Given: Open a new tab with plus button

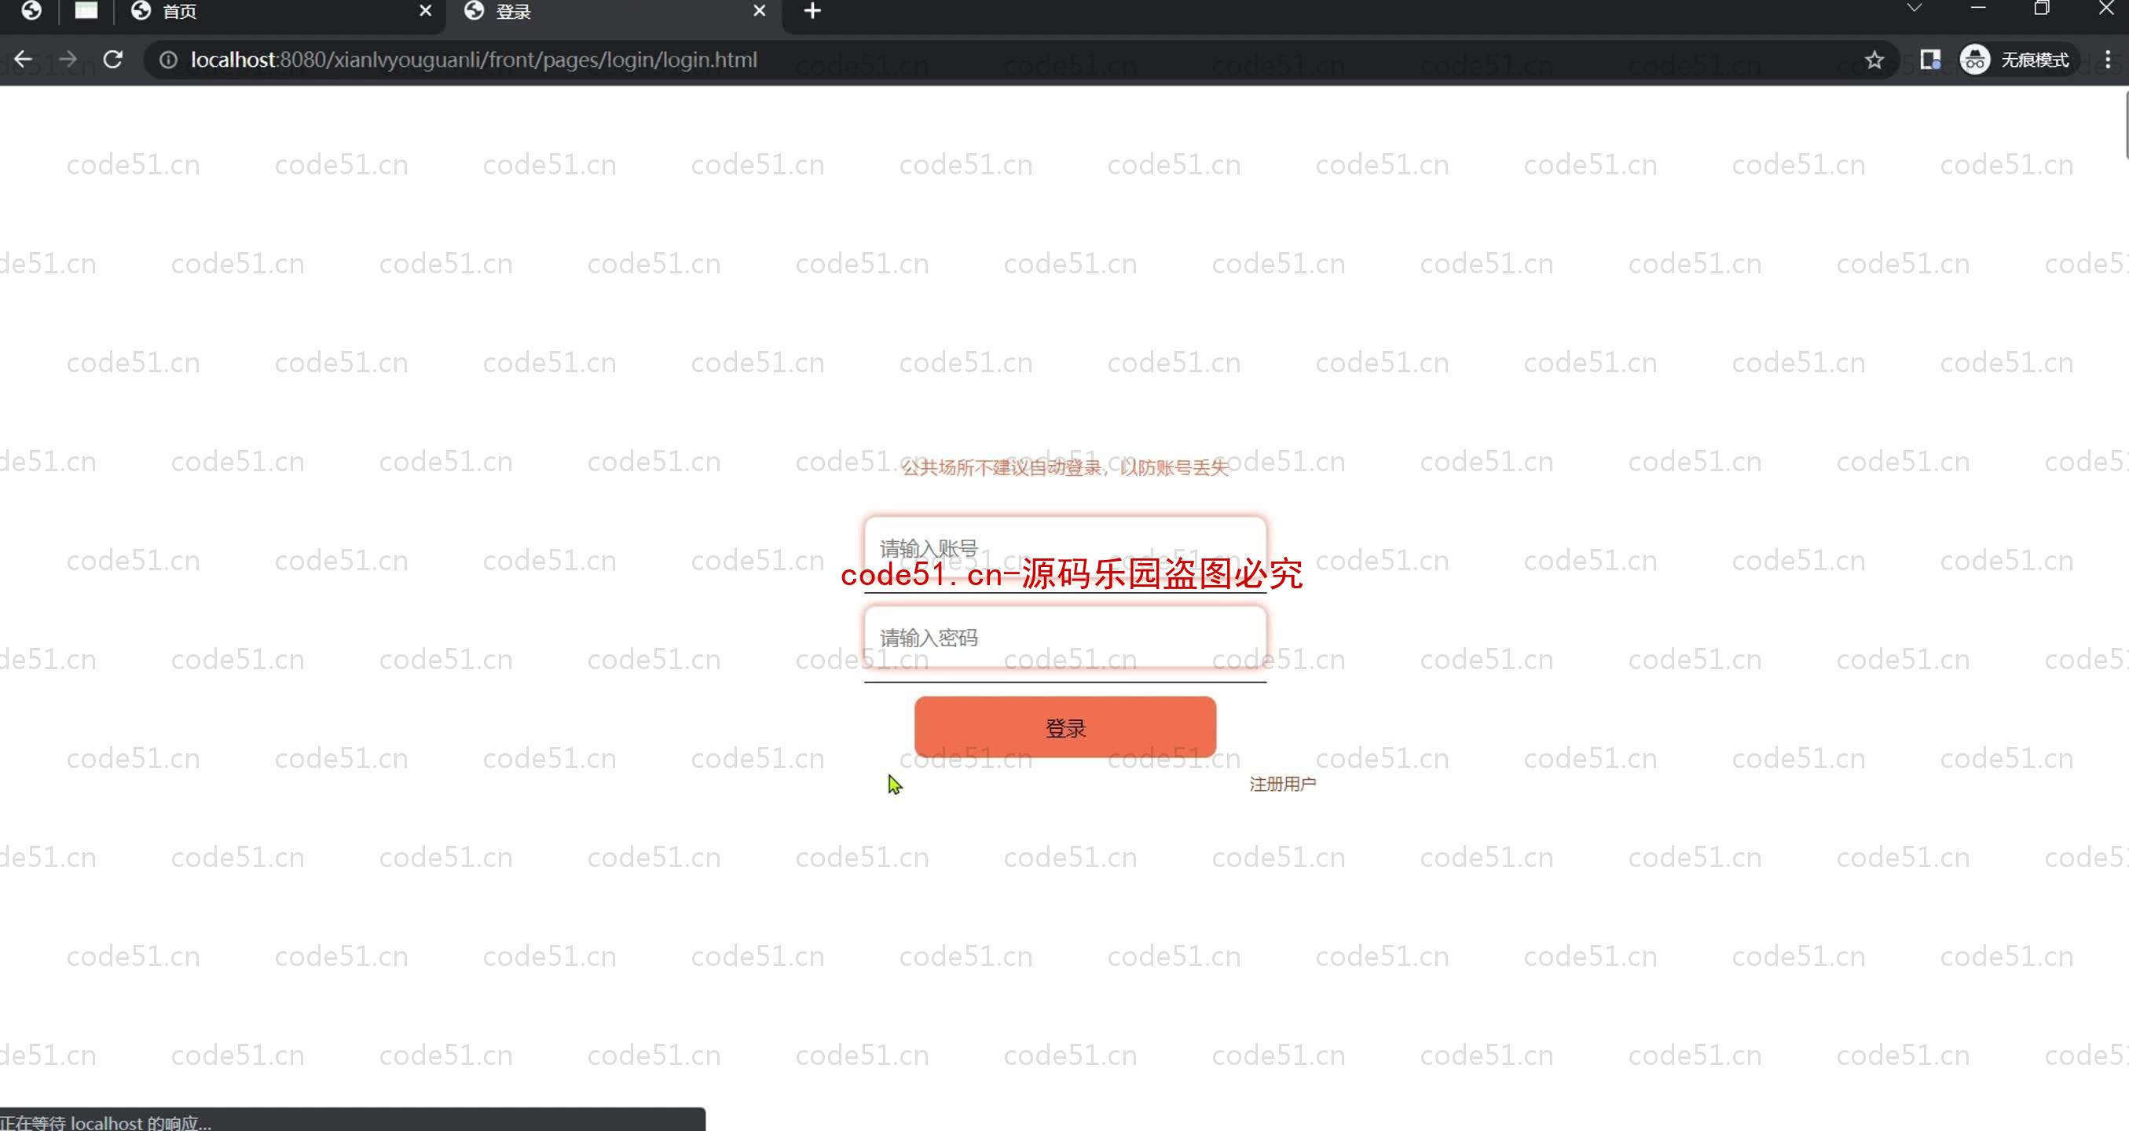Looking at the screenshot, I should [812, 11].
